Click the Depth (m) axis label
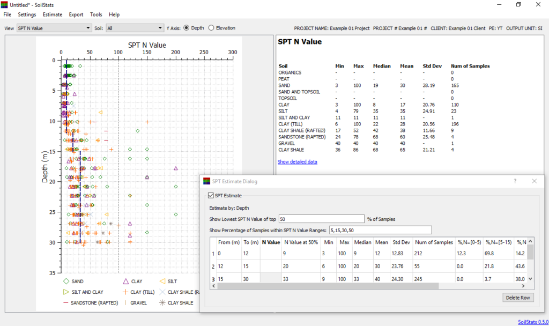The height and width of the screenshot is (326, 549). pyautogui.click(x=44, y=167)
